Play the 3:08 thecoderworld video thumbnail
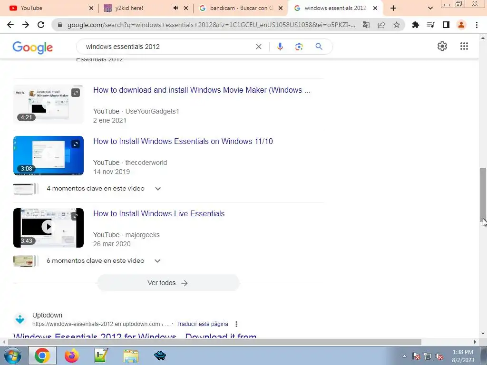 click(49, 155)
